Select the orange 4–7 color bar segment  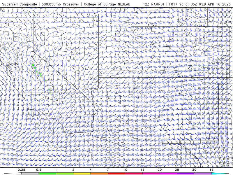click(x=99, y=174)
